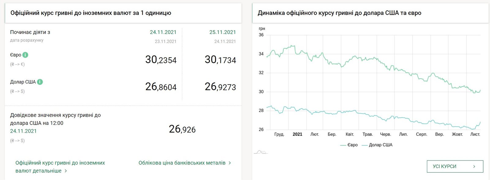Screen dimensions: 490x180
Task: Open 'Офіційний курс гривні до іноземних валют детальніше'
Action: coord(58,167)
